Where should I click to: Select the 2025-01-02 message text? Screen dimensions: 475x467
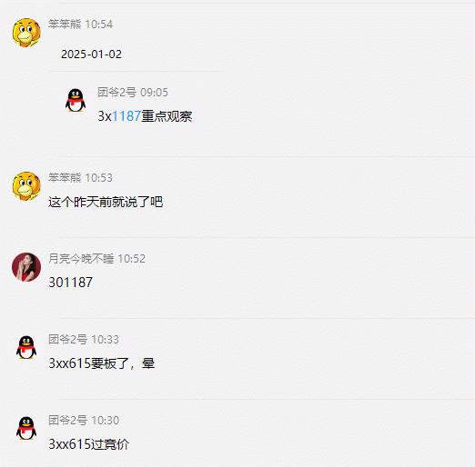[x=91, y=55]
